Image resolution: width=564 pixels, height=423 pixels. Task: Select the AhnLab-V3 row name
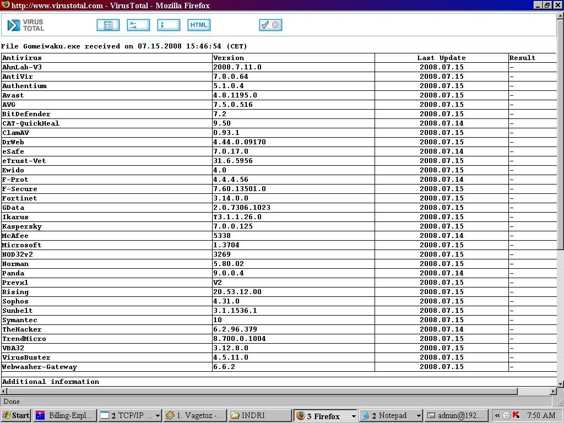(x=22, y=67)
